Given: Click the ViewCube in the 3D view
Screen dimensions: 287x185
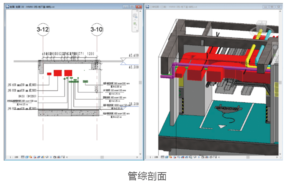Looking at the screenshot, I should (261, 26).
